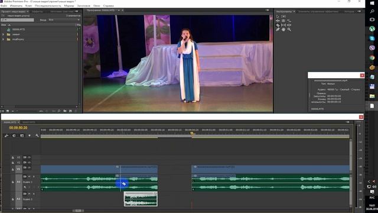
Task: Hide track V2 output eye
Action: (29, 163)
